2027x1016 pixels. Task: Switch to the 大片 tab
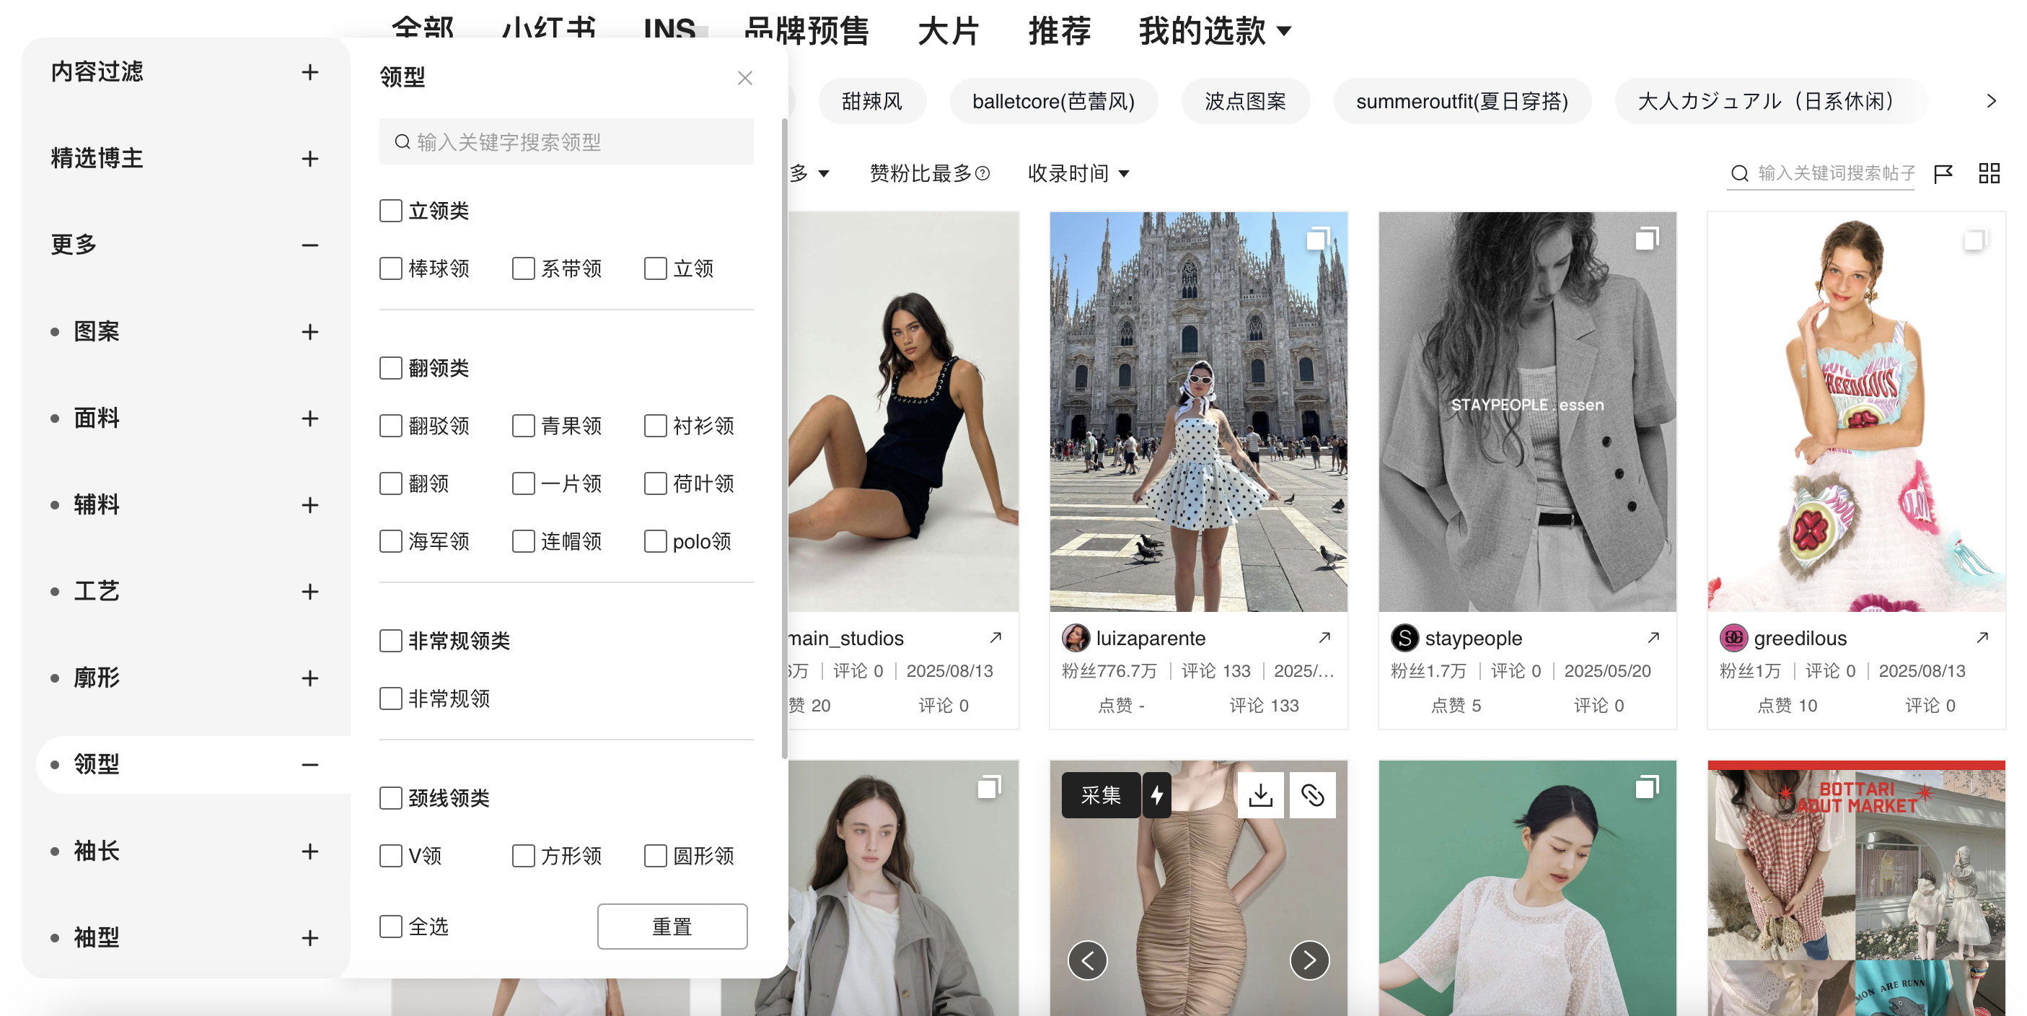(x=948, y=31)
